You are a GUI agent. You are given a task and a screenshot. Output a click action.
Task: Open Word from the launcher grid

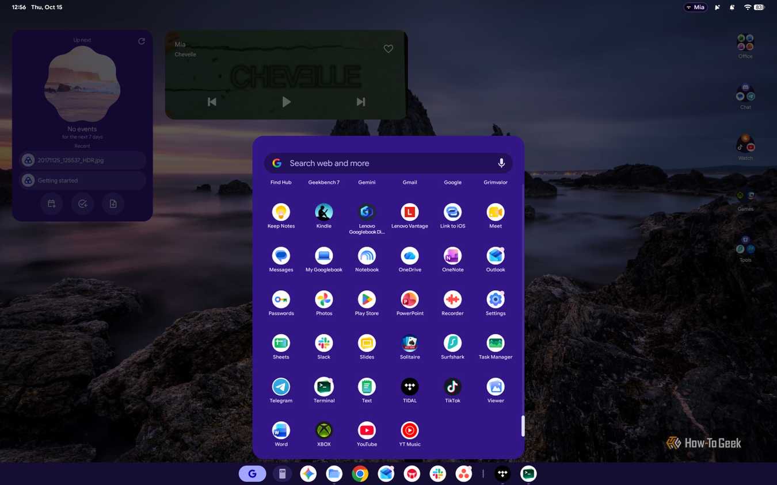281,430
